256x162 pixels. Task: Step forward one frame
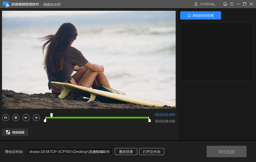tap(36, 118)
